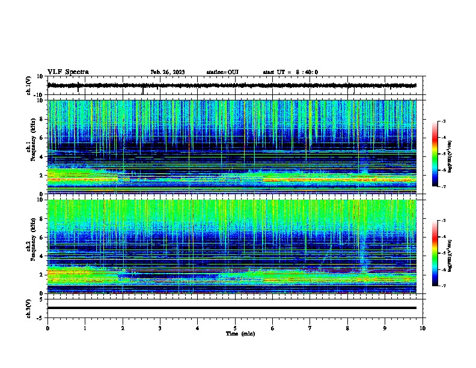Click inside the ch.2 spectrogram panel
Image resolution: width=476 pixels, height=368 pixels.
pos(232,247)
